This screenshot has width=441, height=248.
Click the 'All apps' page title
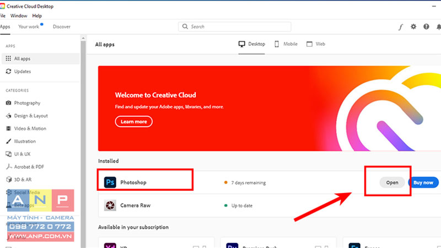point(105,45)
